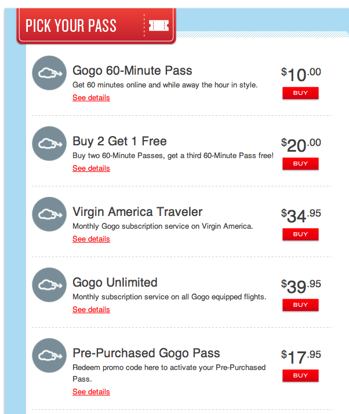Image resolution: width=349 pixels, height=414 pixels.
Task: Select the Gogo Unlimited title text
Action: (115, 283)
